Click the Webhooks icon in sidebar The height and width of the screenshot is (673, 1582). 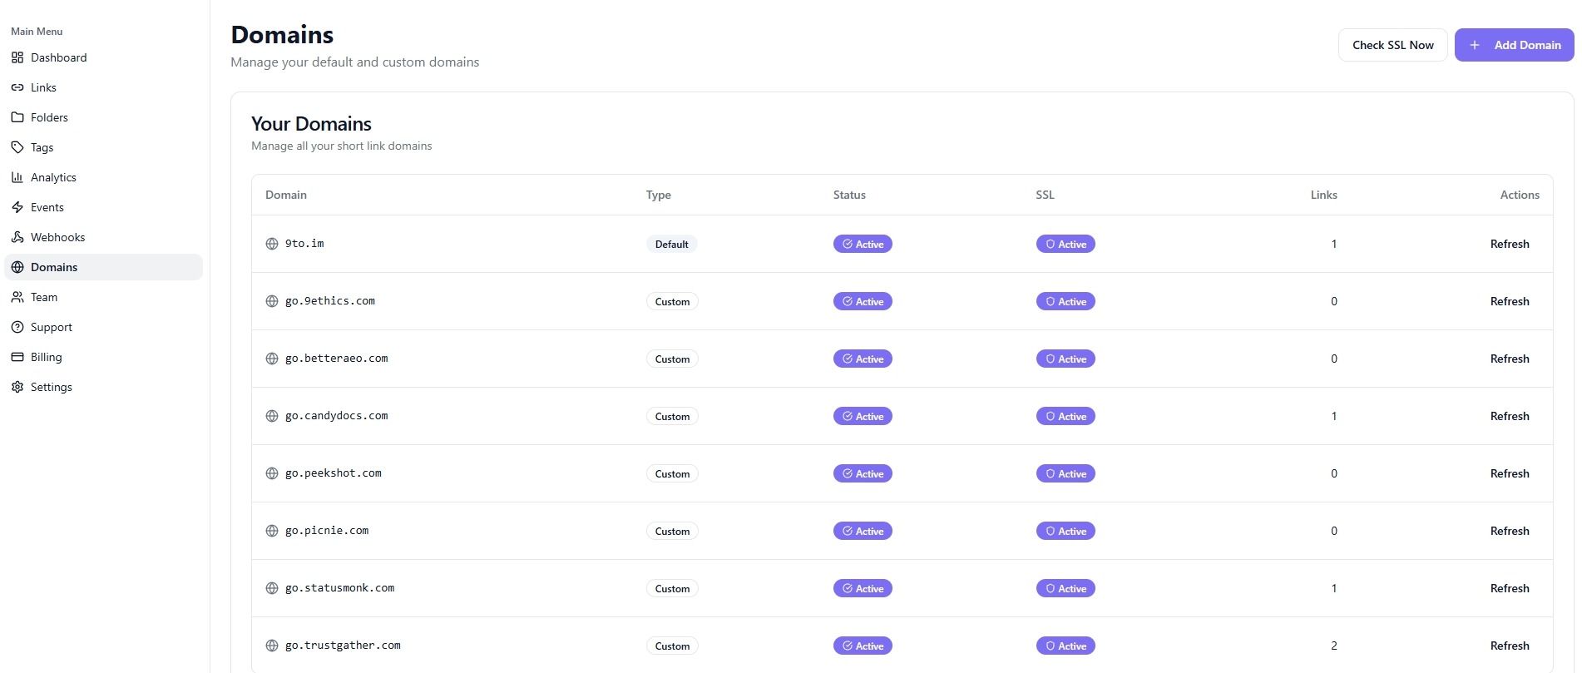click(17, 237)
